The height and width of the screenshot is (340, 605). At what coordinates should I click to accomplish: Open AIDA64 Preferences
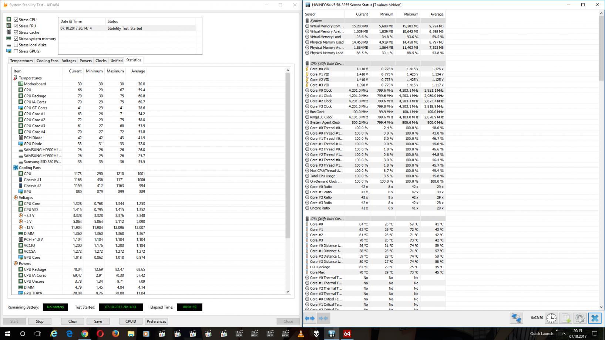tap(157, 321)
